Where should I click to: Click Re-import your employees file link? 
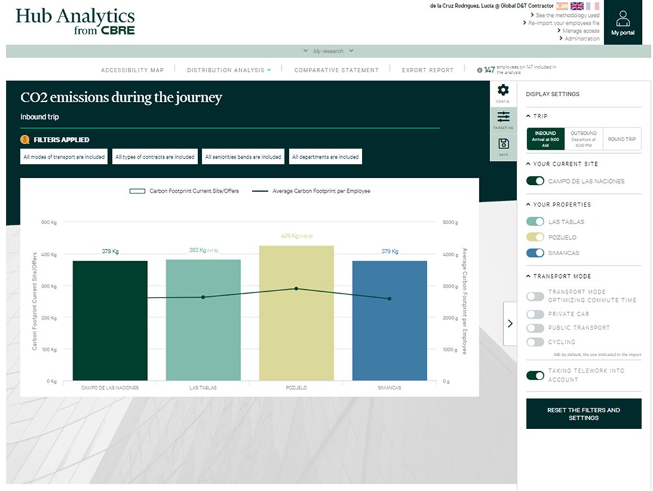[x=564, y=23]
